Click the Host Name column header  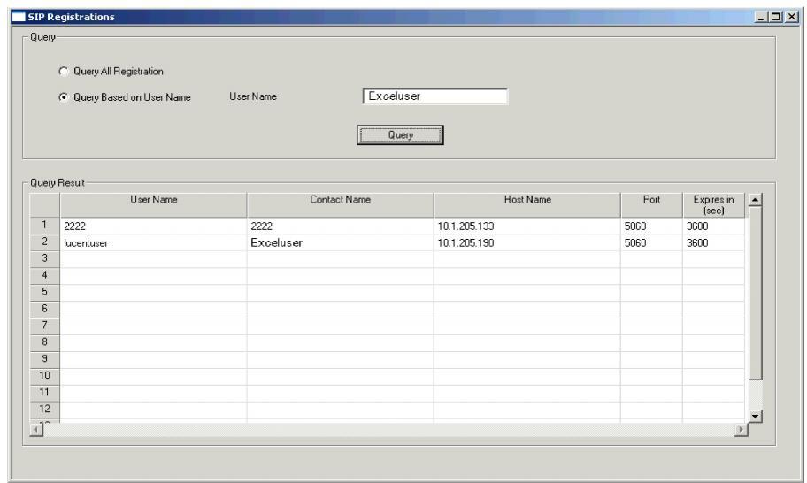click(526, 201)
